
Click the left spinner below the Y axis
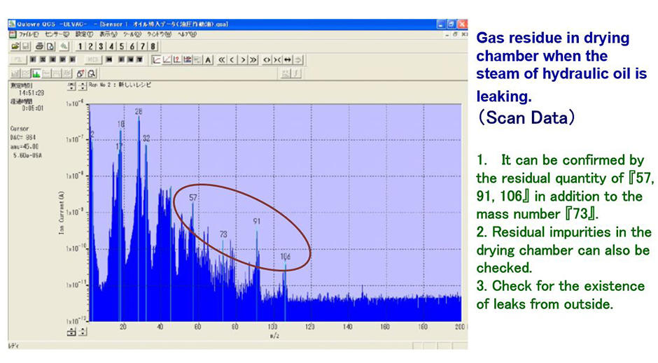71,332
